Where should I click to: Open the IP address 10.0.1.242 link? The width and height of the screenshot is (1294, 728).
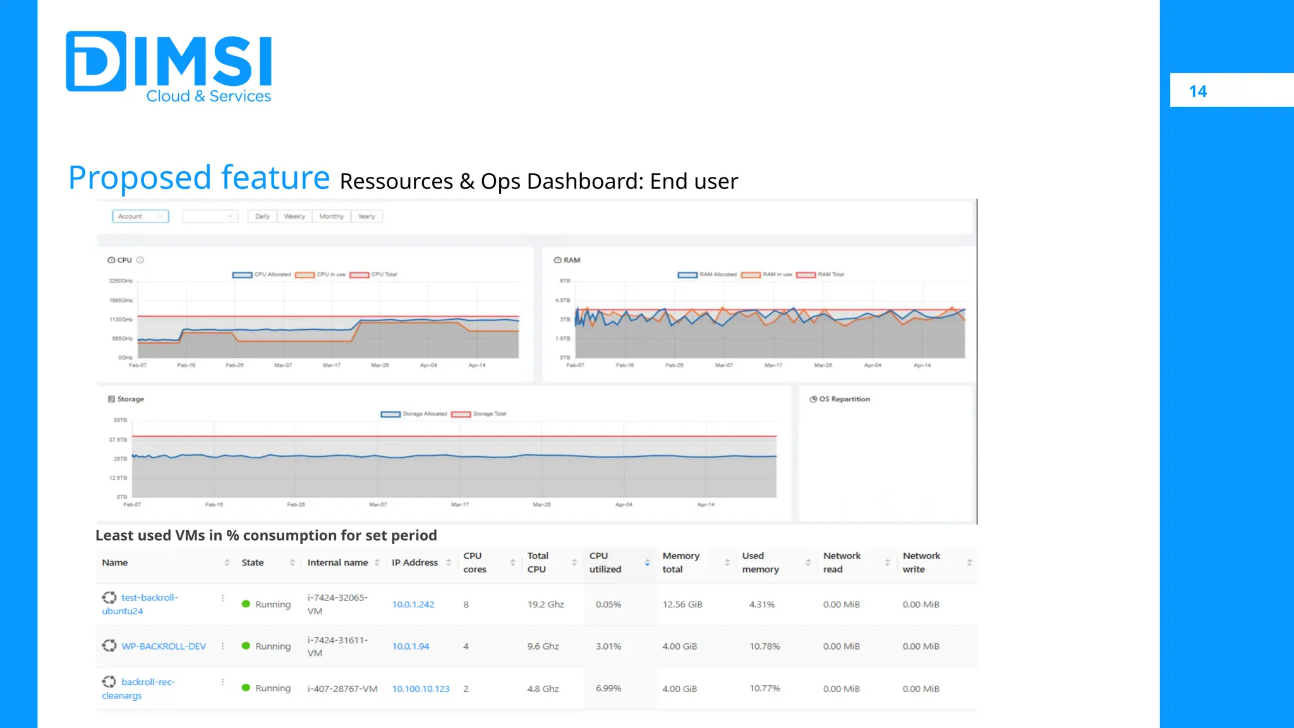click(413, 604)
